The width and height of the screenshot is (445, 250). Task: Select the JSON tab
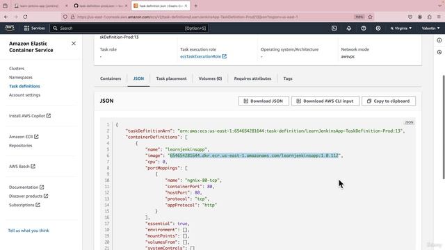tap(138, 78)
